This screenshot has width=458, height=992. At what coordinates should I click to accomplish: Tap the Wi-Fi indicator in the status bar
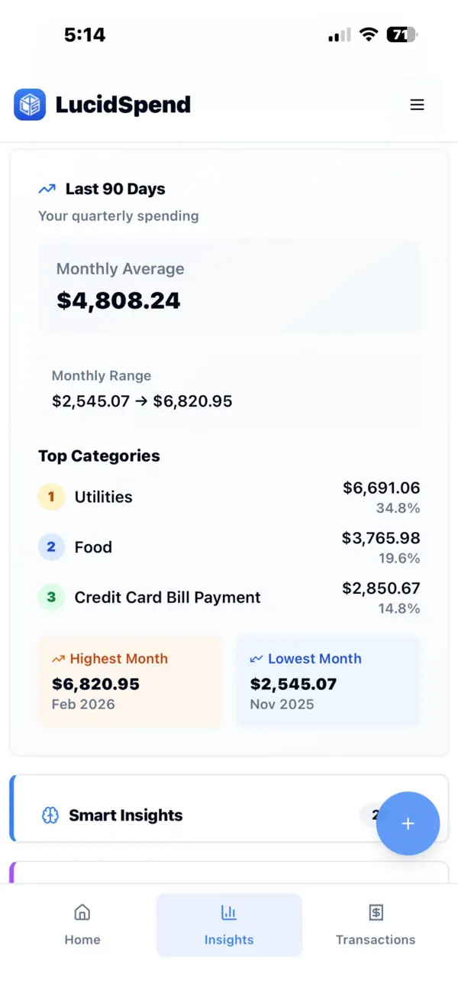coord(368,34)
